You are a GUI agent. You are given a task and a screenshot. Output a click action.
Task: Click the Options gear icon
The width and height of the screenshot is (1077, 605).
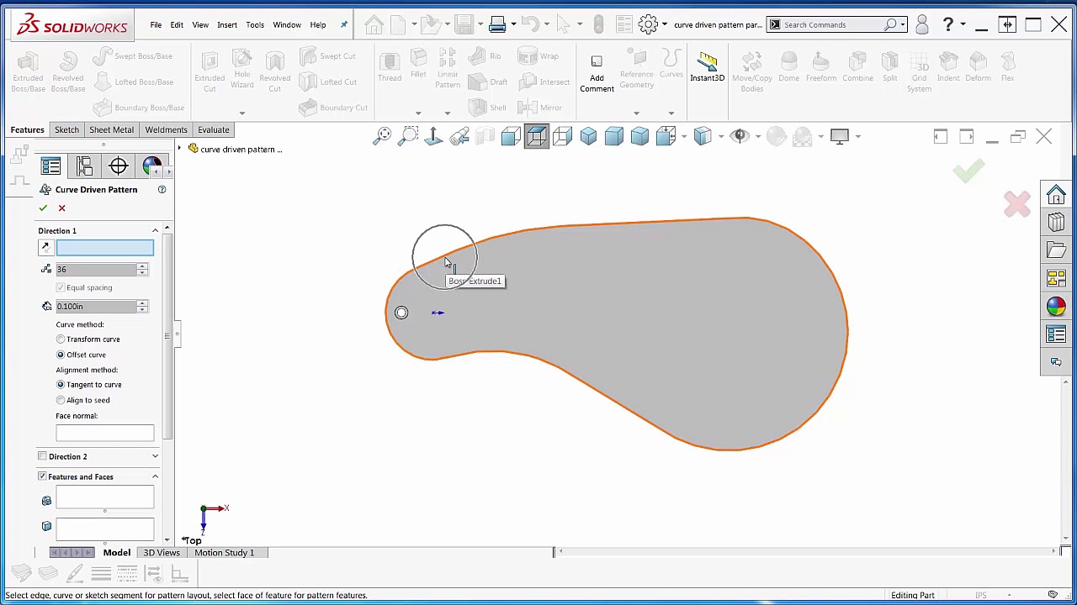[648, 24]
